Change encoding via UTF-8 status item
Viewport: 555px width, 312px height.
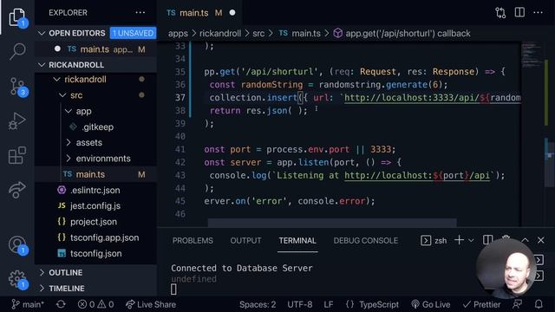click(x=300, y=304)
